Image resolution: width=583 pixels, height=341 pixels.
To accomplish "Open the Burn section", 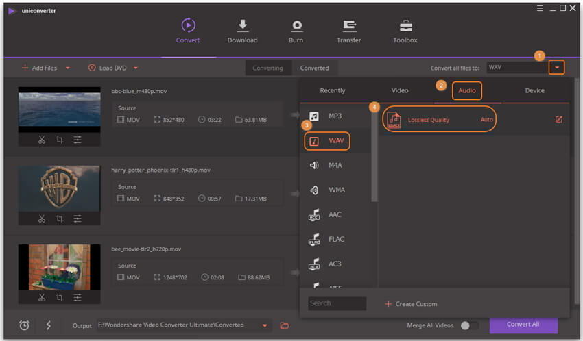I will (296, 31).
